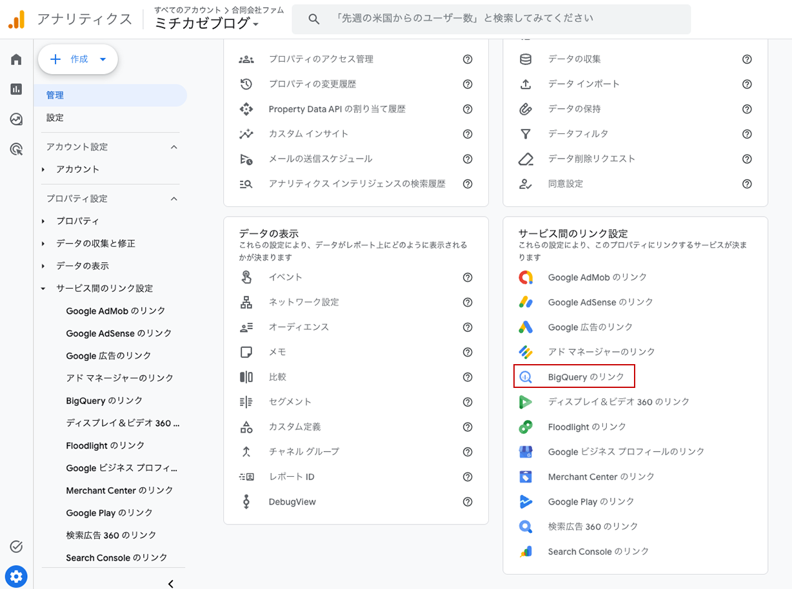The width and height of the screenshot is (792, 589).
Task: Open the 作成 dropdown button
Action: [78, 59]
